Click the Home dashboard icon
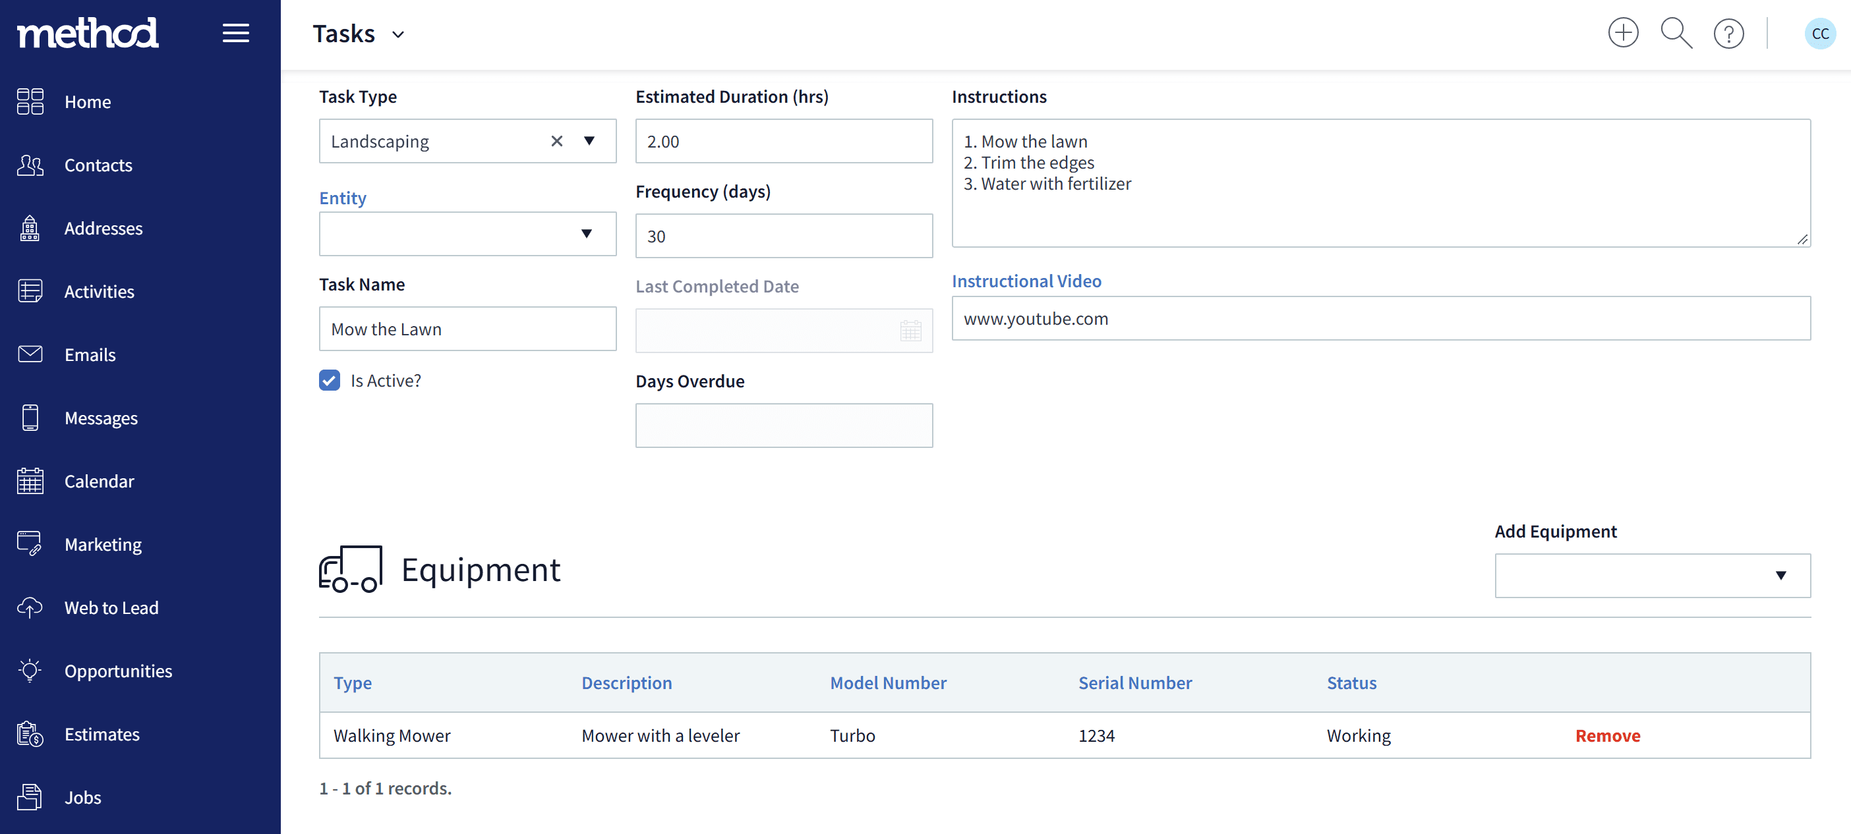The image size is (1851, 834). point(30,101)
